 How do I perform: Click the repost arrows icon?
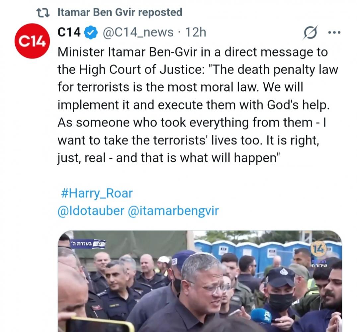[43, 13]
